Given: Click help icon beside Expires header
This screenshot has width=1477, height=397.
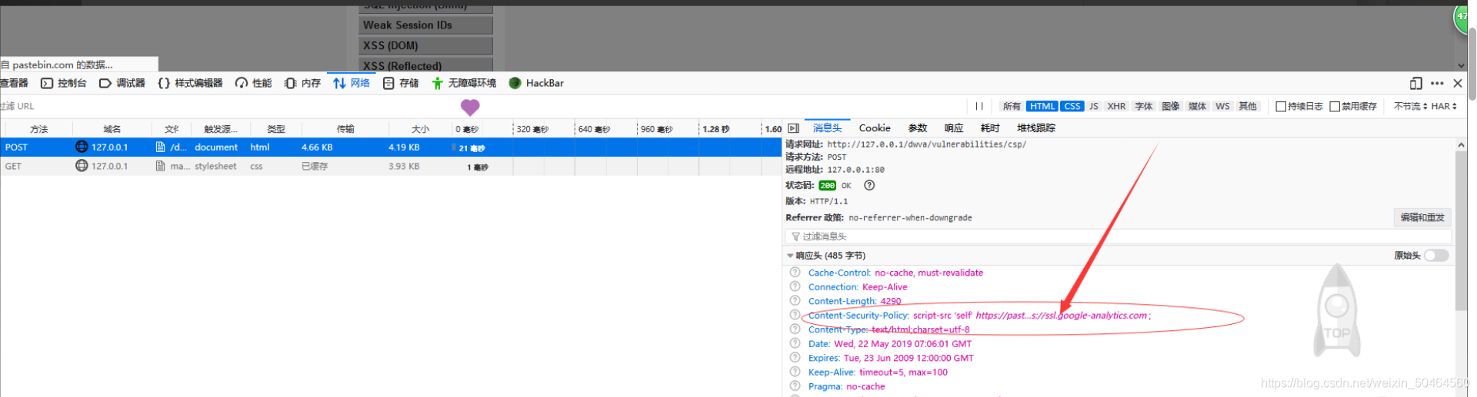Looking at the screenshot, I should [795, 357].
